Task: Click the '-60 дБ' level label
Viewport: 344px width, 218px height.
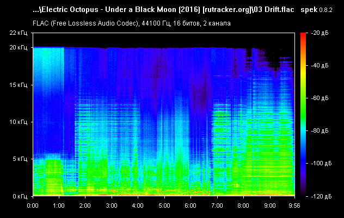Action: (320, 98)
